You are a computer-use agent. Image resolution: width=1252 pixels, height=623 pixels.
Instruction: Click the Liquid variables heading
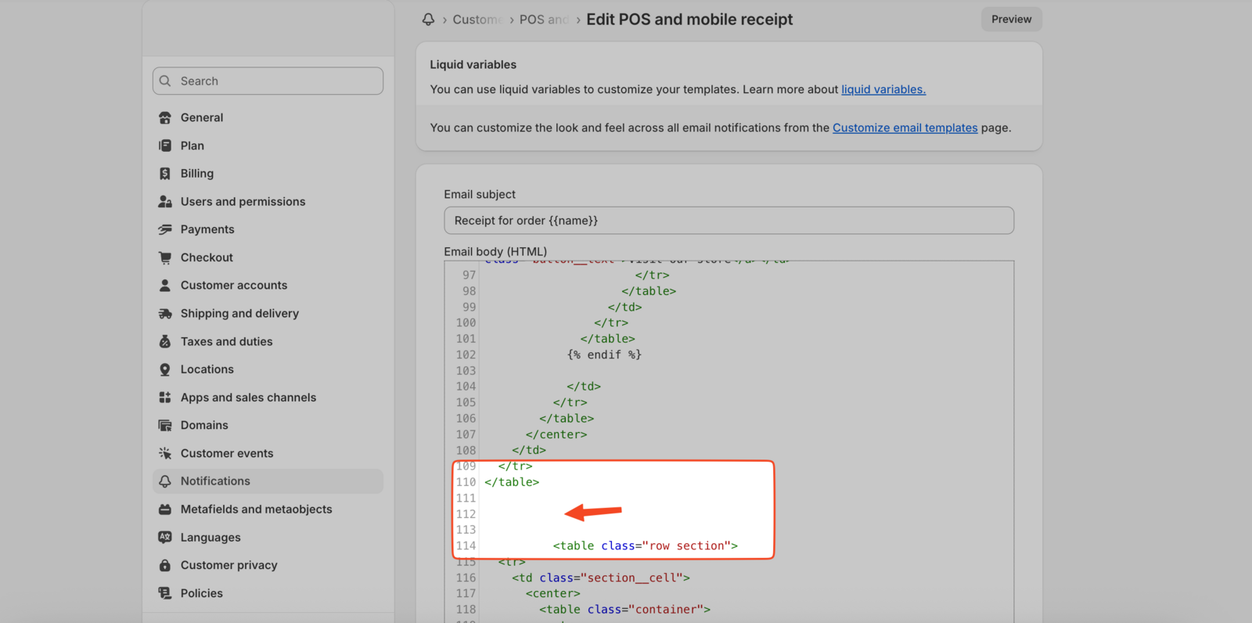coord(473,65)
